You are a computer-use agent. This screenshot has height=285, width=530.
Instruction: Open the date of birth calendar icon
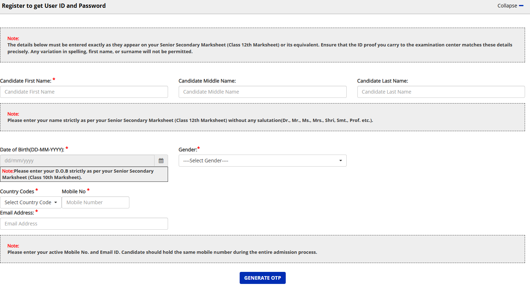[x=161, y=161]
